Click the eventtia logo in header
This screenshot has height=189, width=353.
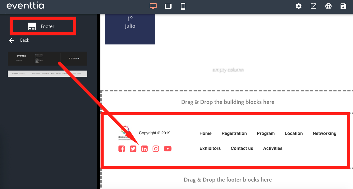[x=25, y=6]
